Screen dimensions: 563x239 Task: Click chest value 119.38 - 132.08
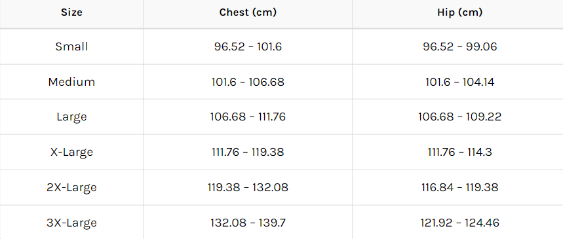click(x=248, y=187)
